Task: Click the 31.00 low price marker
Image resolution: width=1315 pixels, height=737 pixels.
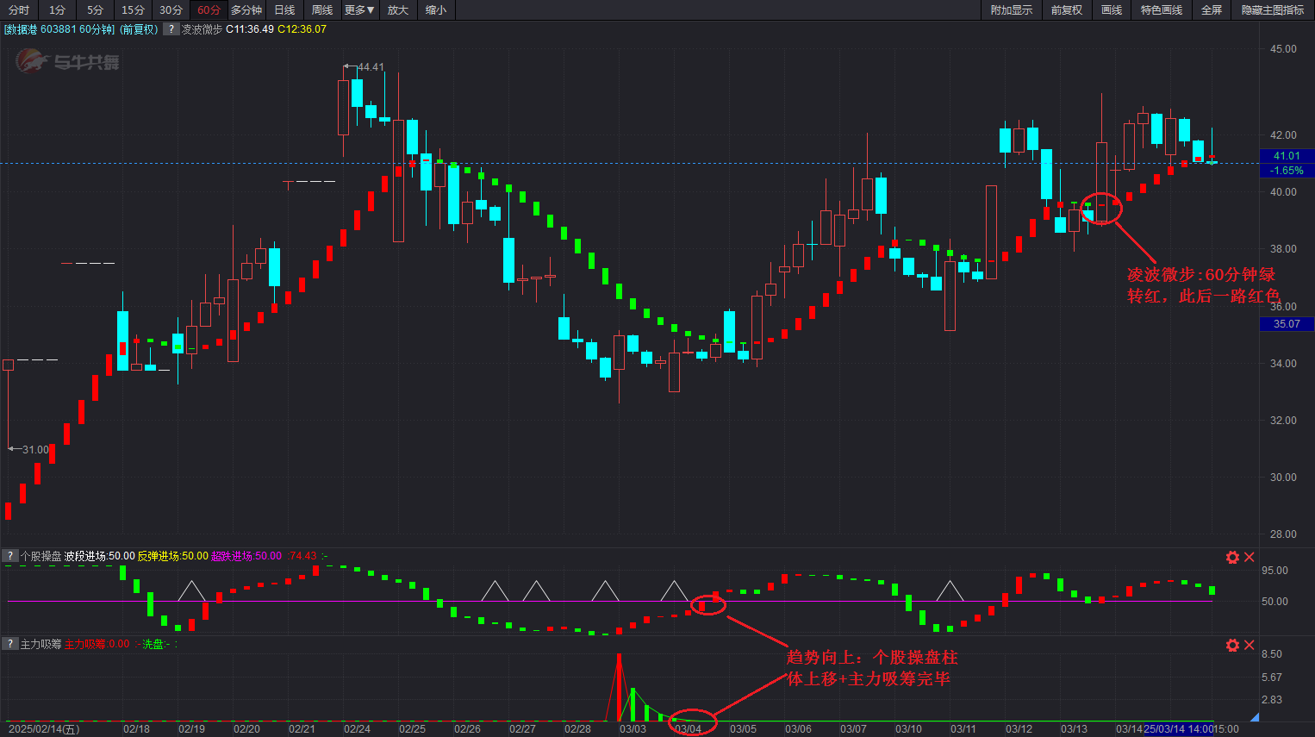Action: point(35,450)
